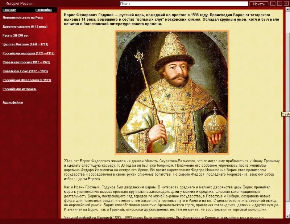The width and height of the screenshot is (290, 224).
Task: Click the paragraph starting 'Как и Иоанн Грозный'
Action: tap(171, 198)
